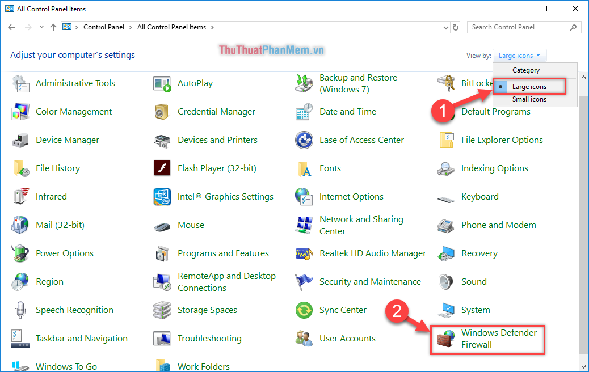The image size is (589, 372).
Task: Open the back navigation history chevron
Action: tap(41, 27)
